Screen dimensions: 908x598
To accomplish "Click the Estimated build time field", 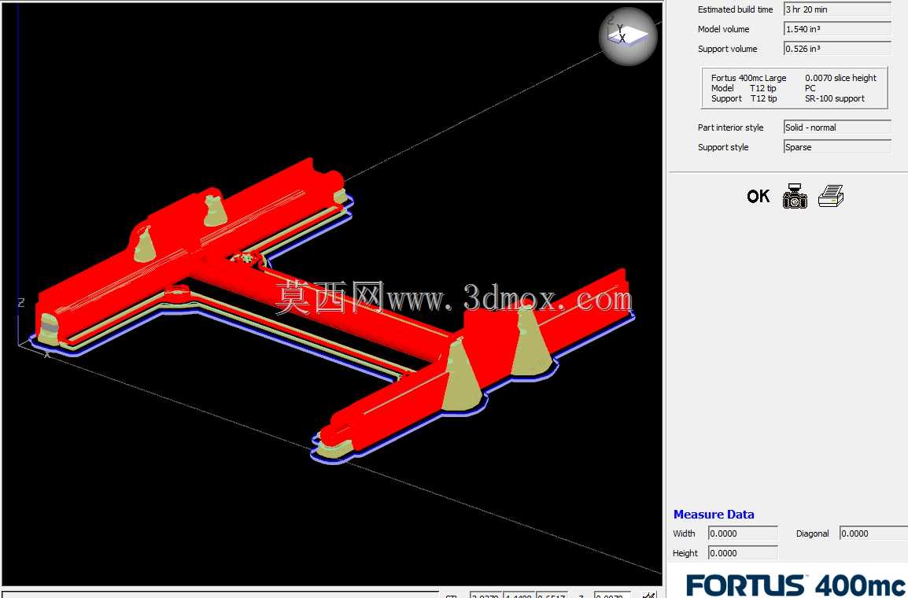I will 837,9.
